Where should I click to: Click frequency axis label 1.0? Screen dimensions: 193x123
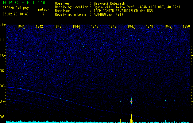(x=2, y=55)
